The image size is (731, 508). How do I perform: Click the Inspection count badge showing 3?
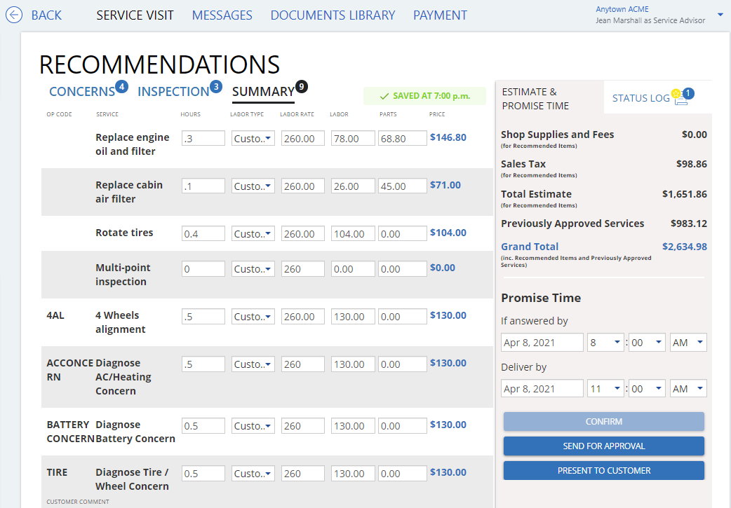(216, 86)
